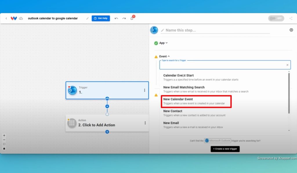Focus the Name this step field
This screenshot has width=297, height=173.
[215, 30]
